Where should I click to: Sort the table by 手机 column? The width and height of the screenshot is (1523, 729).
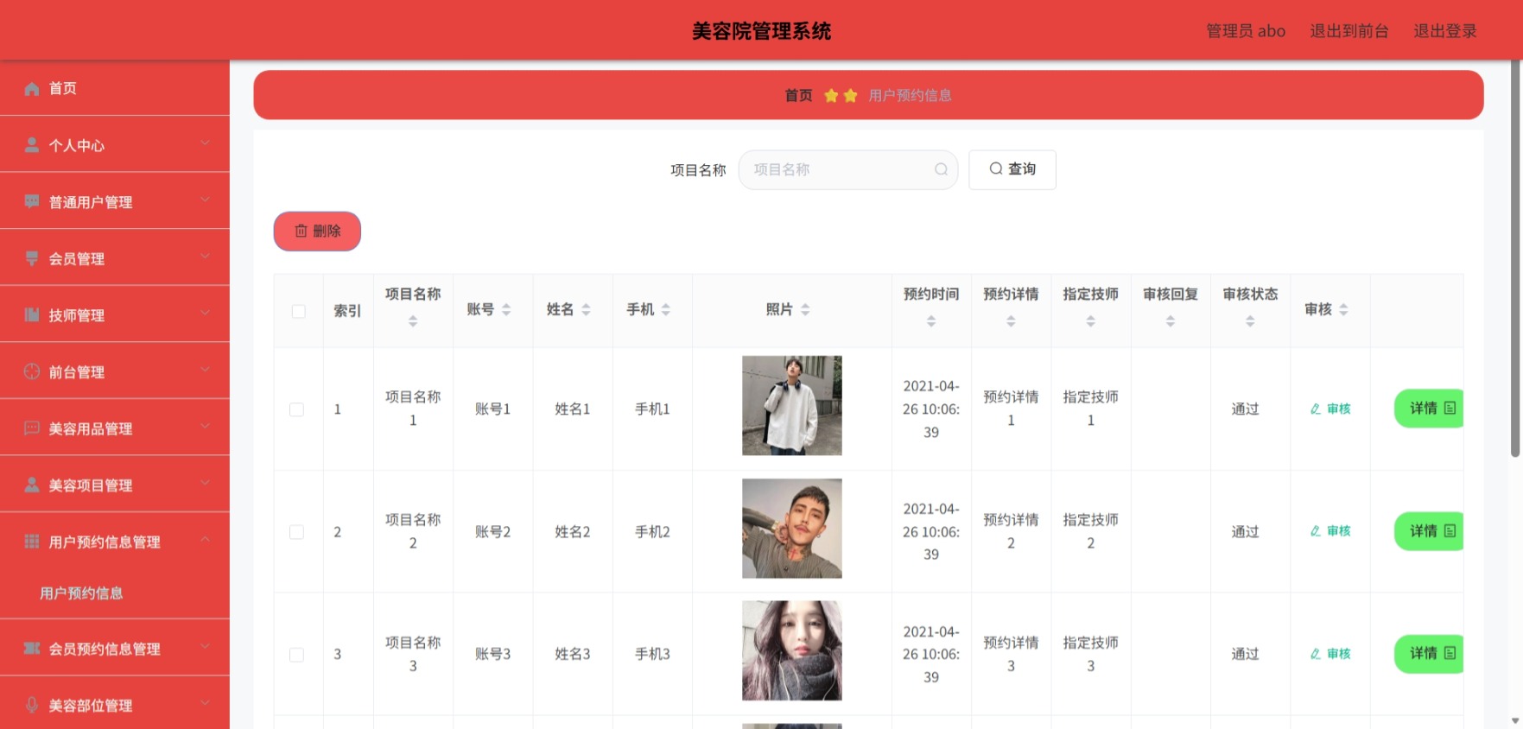[x=666, y=309]
